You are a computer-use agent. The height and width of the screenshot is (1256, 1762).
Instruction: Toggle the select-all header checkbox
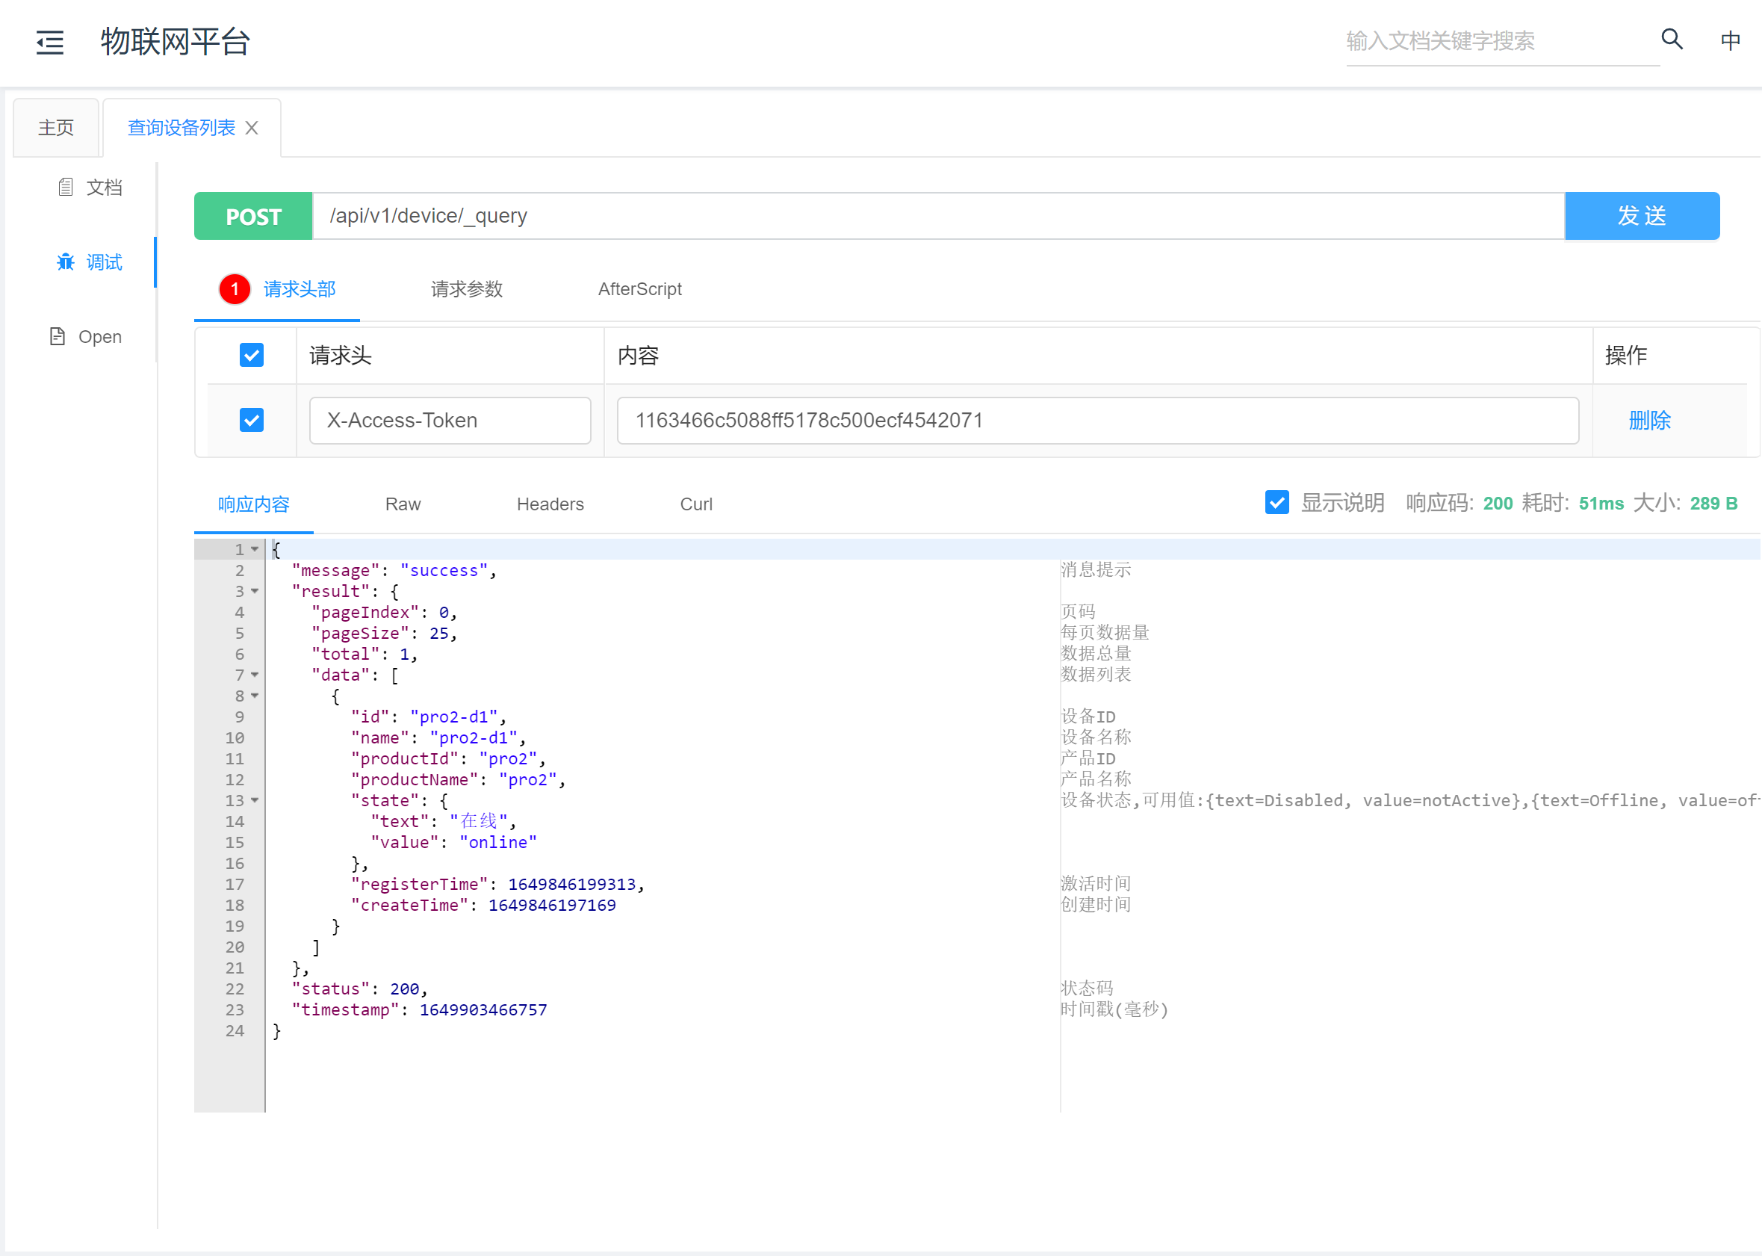(251, 355)
